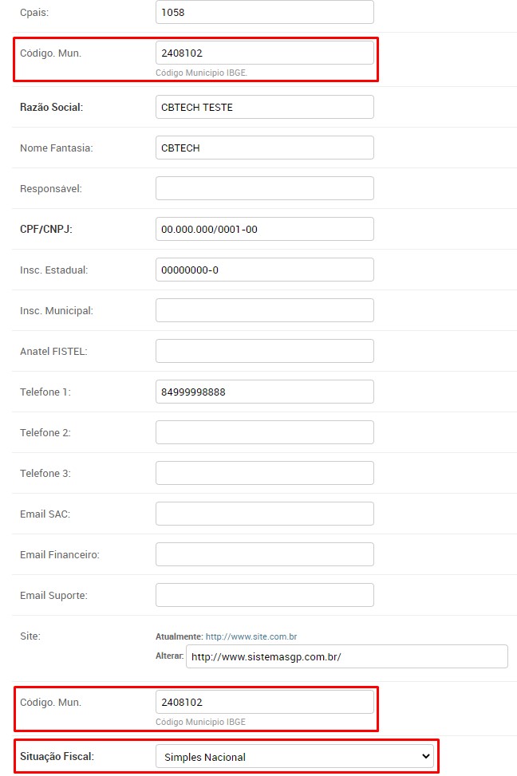Viewport: 517px width, 776px height.
Task: Click the Razão Social input field
Action: pos(264,108)
